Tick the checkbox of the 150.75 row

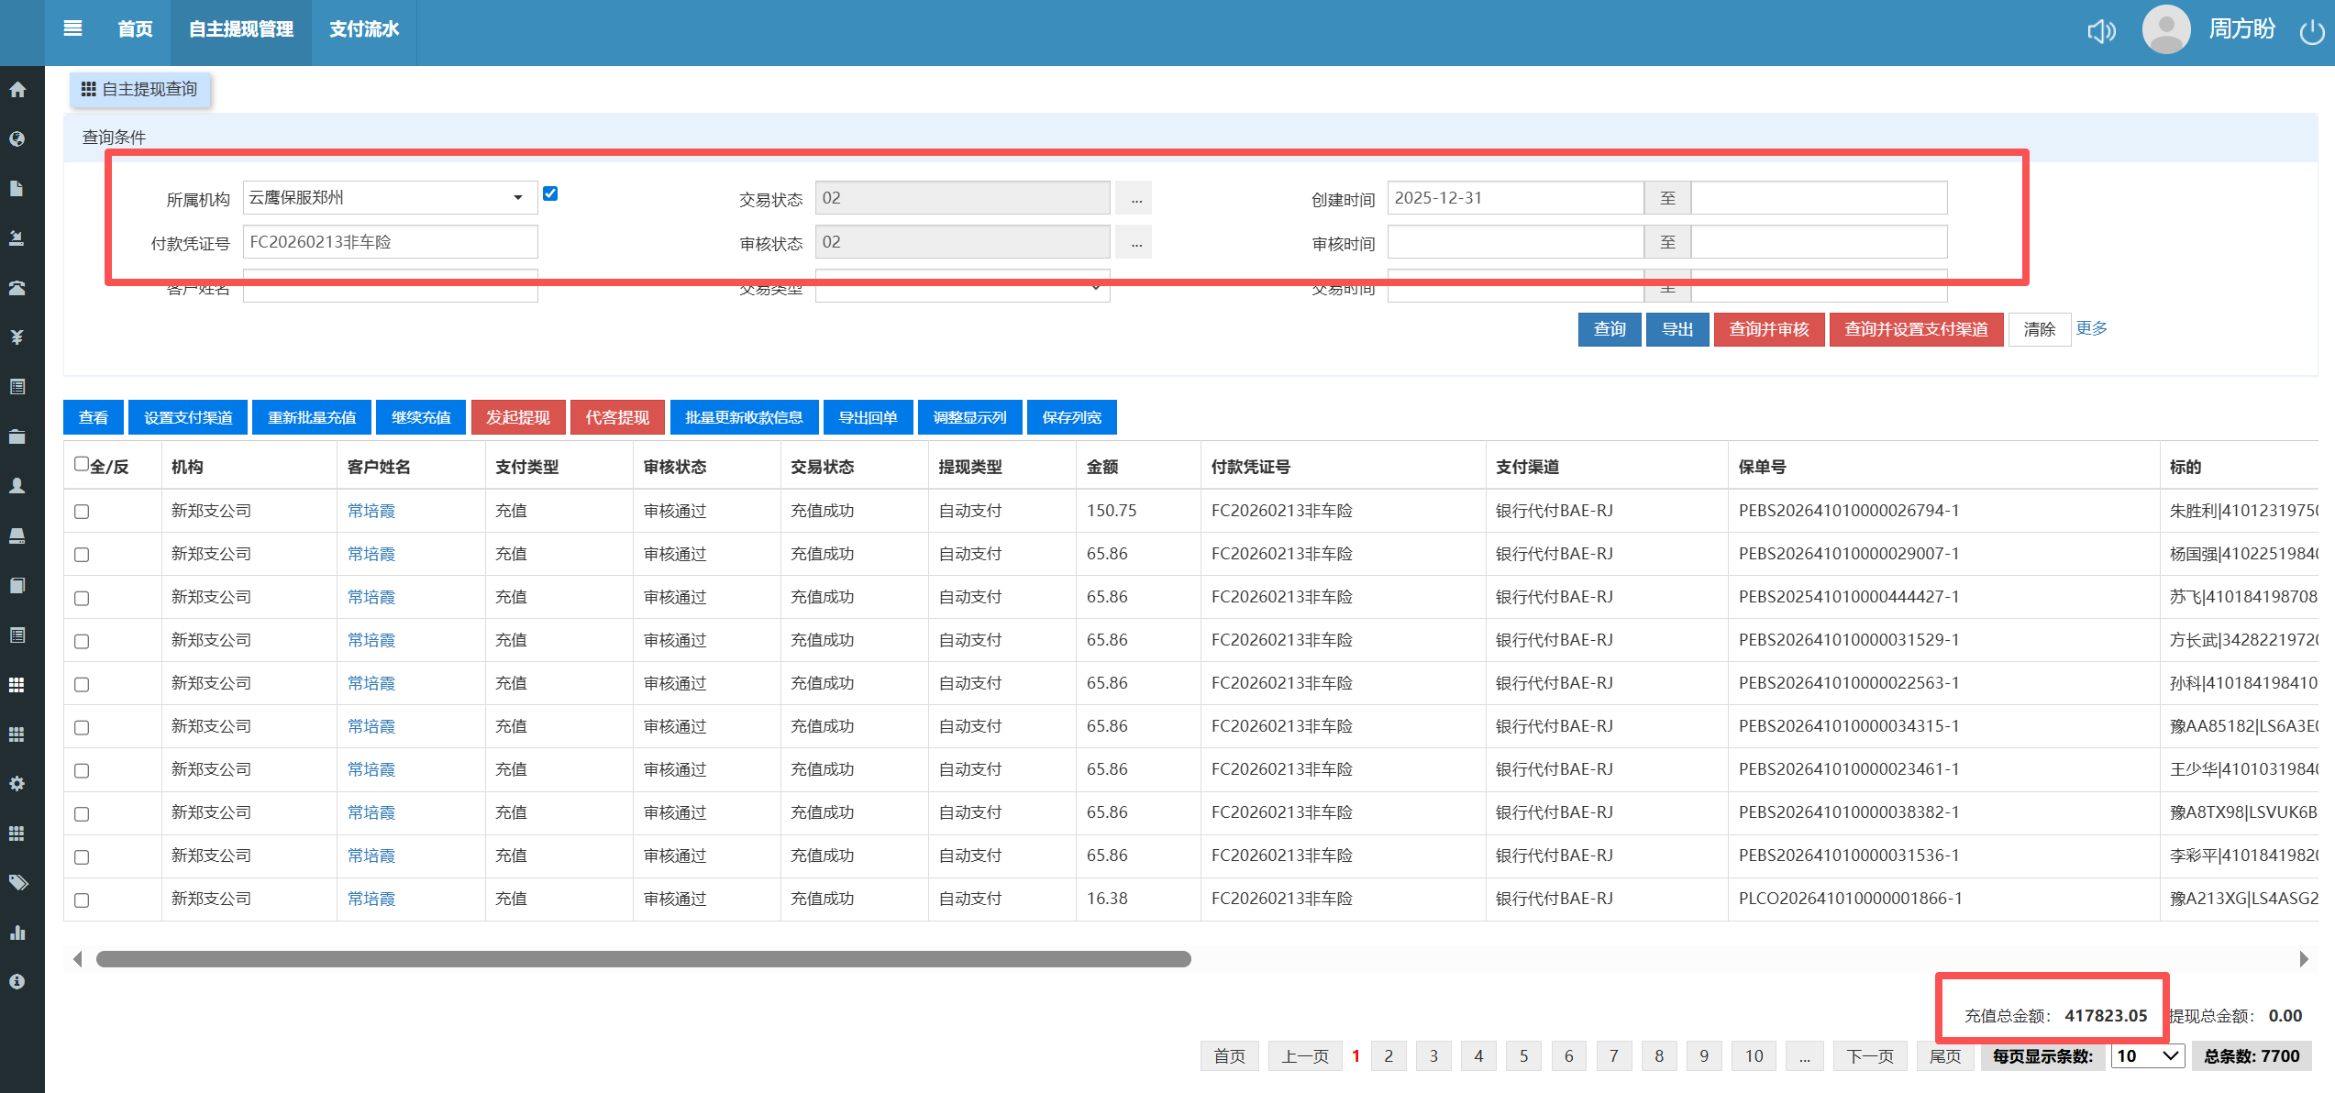[82, 512]
